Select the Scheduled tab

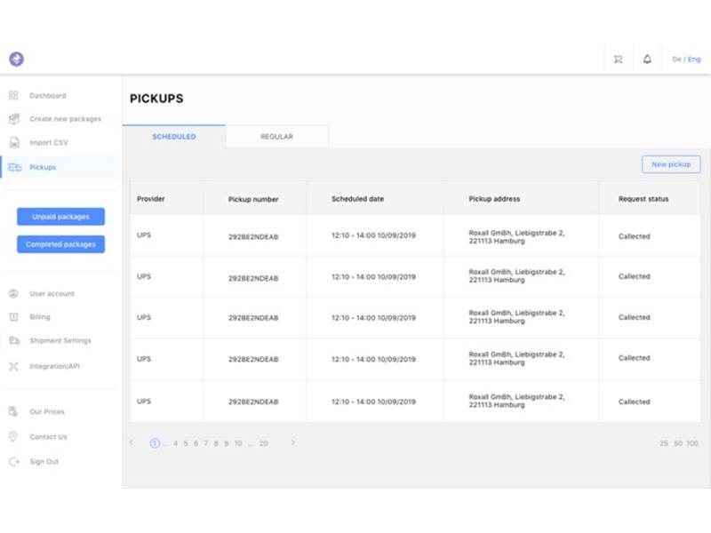click(x=174, y=137)
